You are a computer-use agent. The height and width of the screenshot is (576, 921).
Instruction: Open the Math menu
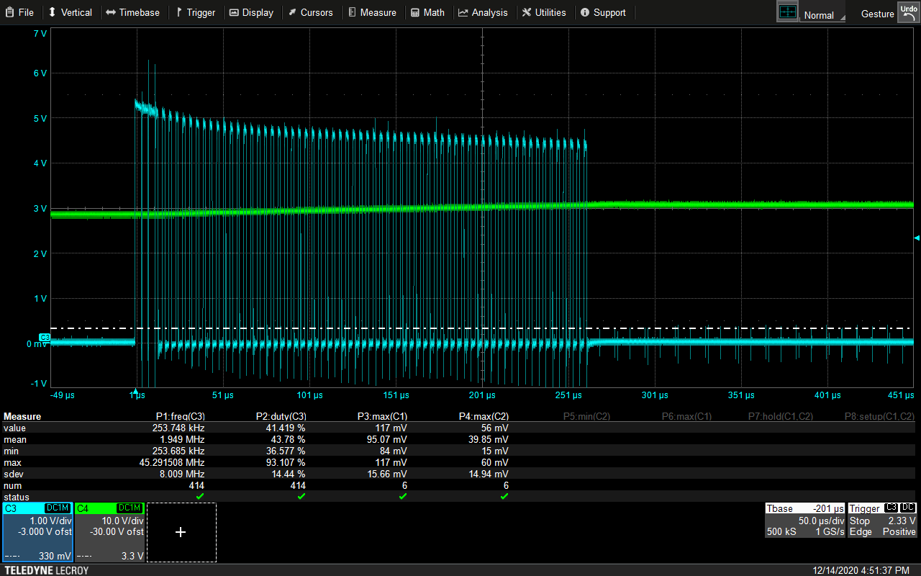pos(427,12)
